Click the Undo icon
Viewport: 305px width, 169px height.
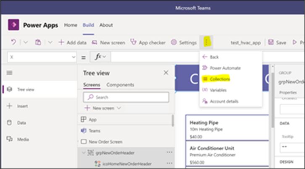click(13, 42)
